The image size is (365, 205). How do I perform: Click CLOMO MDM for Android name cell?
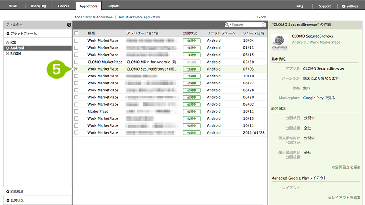(153, 62)
